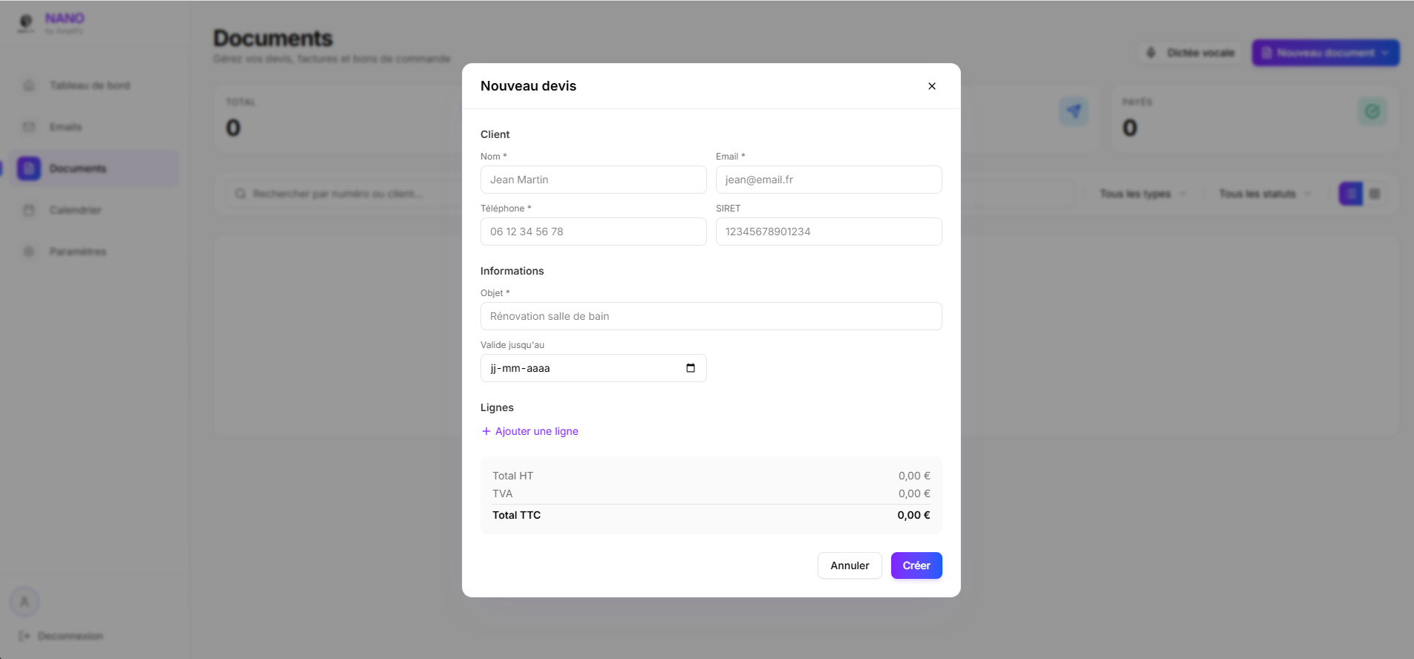Viewport: 1414px width, 659px height.
Task: Expand the Tous les statuts dropdown
Action: (x=1264, y=194)
